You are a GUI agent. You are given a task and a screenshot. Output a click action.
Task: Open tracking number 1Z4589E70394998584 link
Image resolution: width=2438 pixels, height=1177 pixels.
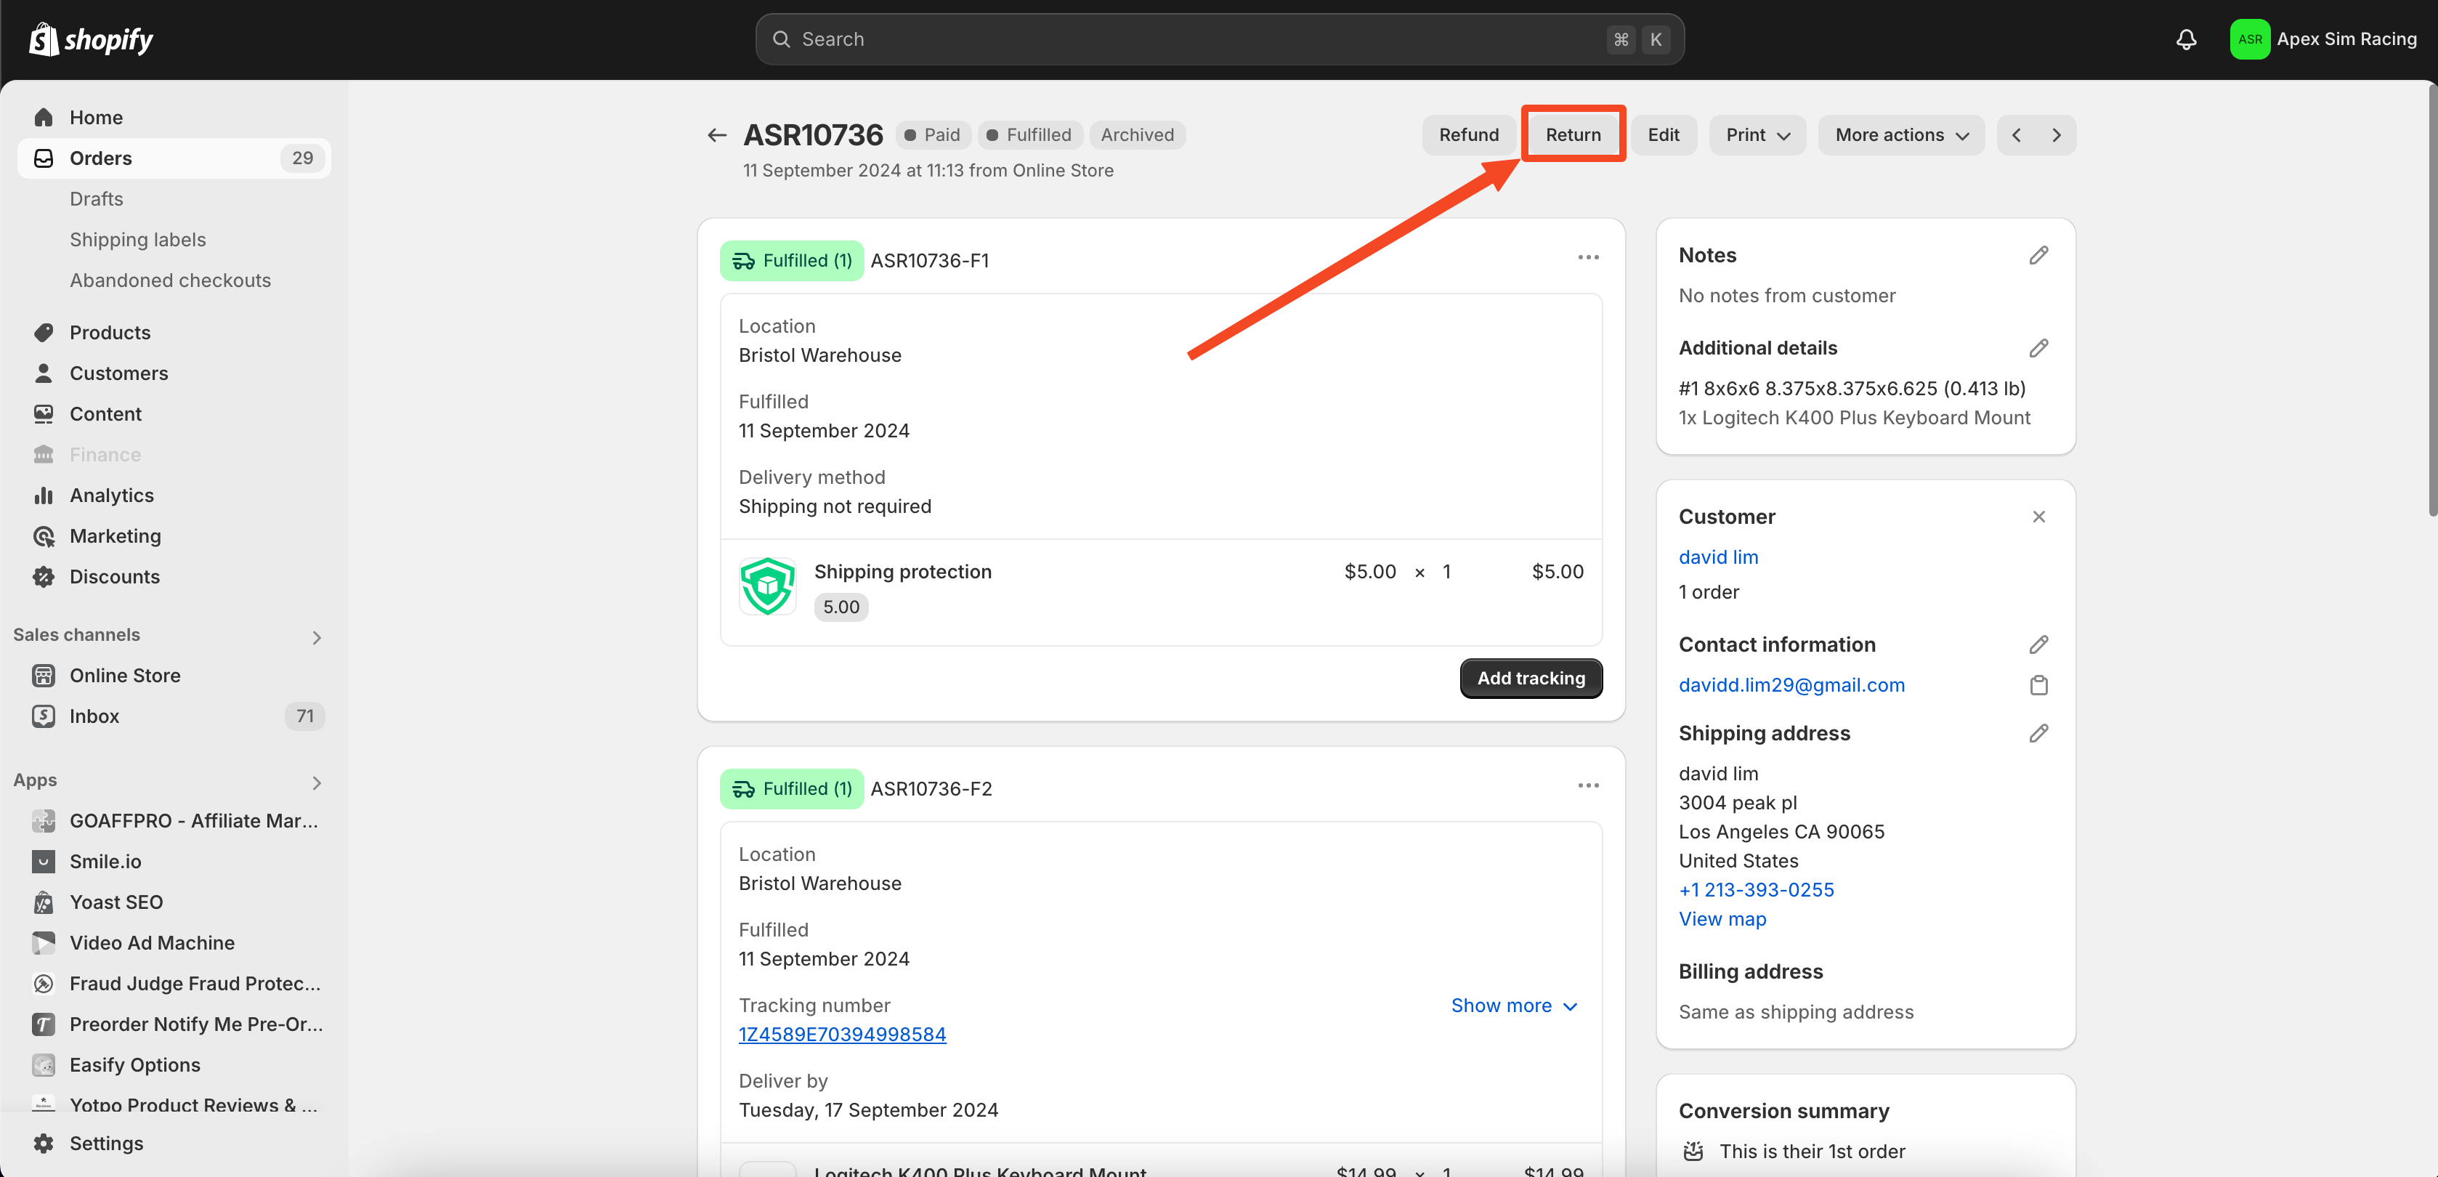[x=841, y=1034]
